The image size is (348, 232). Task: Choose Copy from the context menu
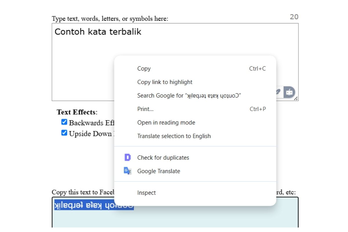click(144, 69)
